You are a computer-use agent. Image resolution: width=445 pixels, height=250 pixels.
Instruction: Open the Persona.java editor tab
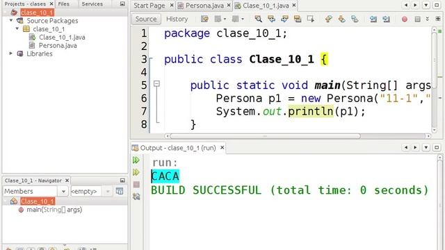click(x=204, y=6)
